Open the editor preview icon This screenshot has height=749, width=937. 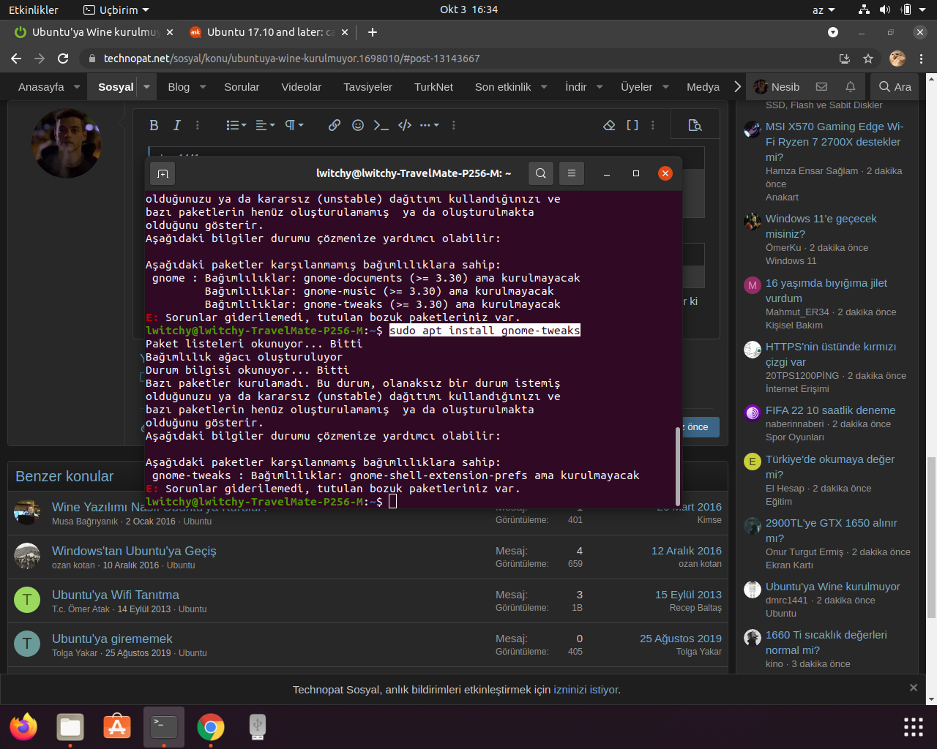click(x=695, y=125)
